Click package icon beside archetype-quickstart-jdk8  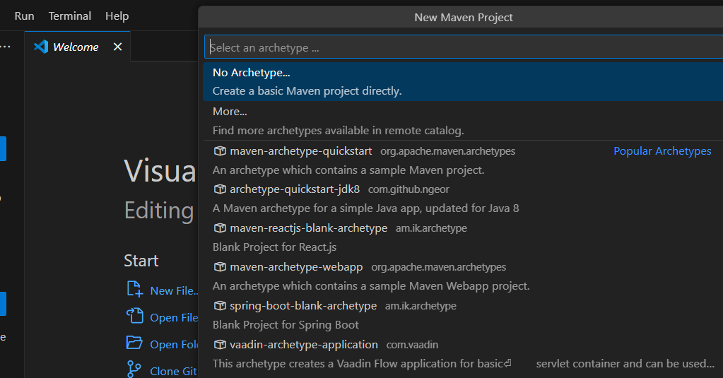(x=220, y=189)
